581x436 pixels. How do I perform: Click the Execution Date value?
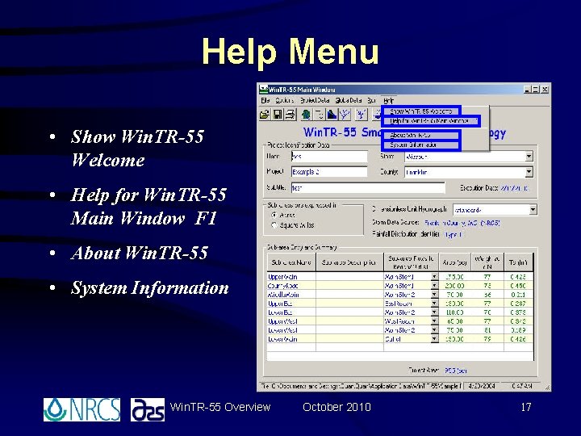pyautogui.click(x=514, y=188)
